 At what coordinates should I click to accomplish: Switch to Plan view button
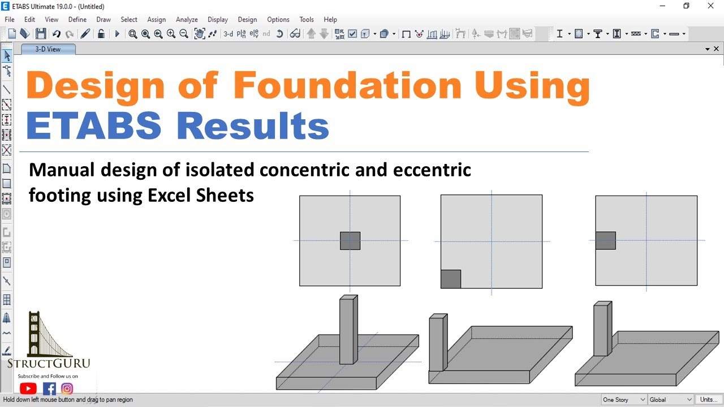[242, 34]
